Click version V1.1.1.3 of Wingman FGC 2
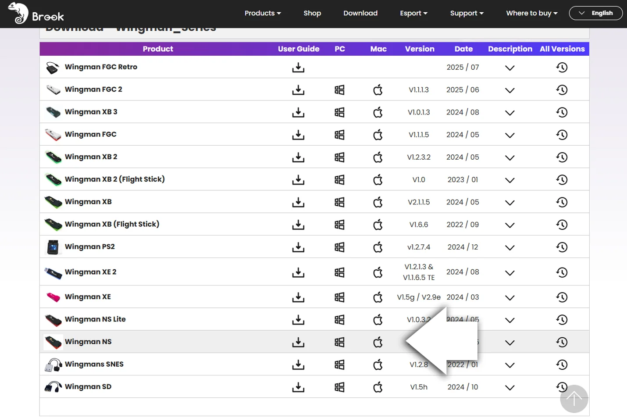Viewport: 627px width, 418px height. point(419,89)
